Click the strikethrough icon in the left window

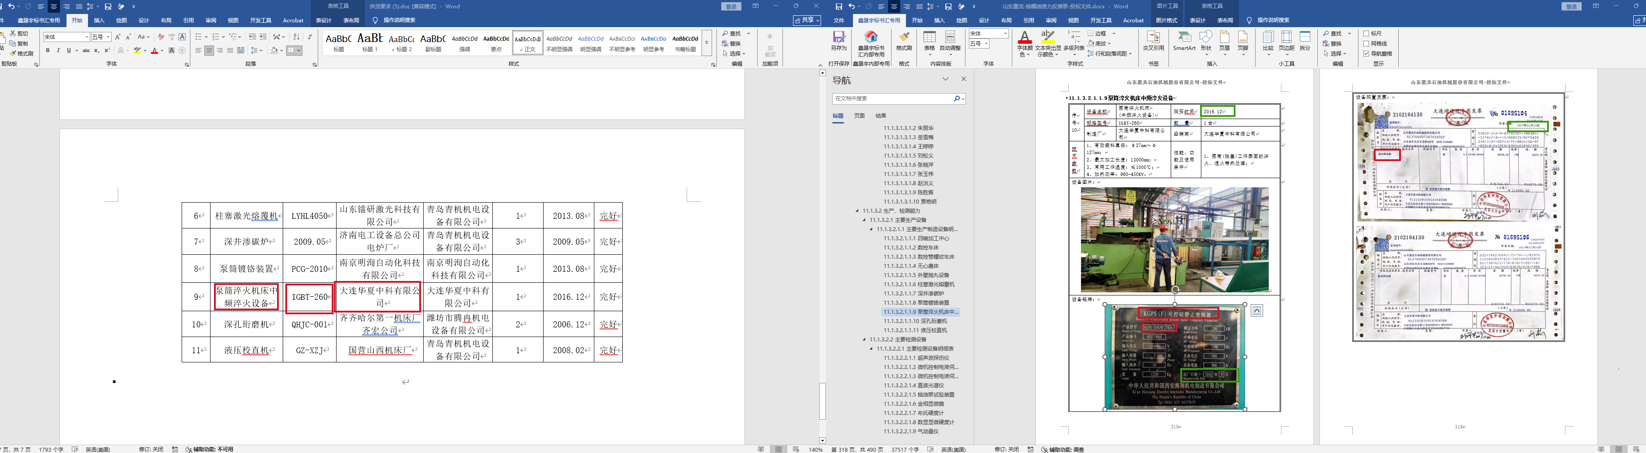tap(86, 50)
